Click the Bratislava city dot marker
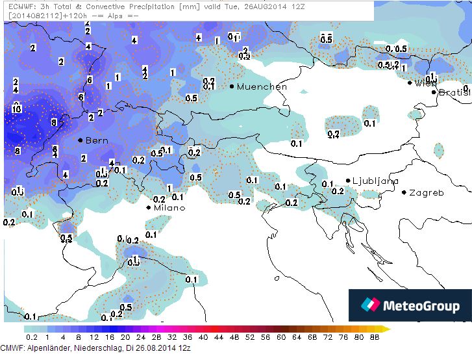 coord(434,92)
